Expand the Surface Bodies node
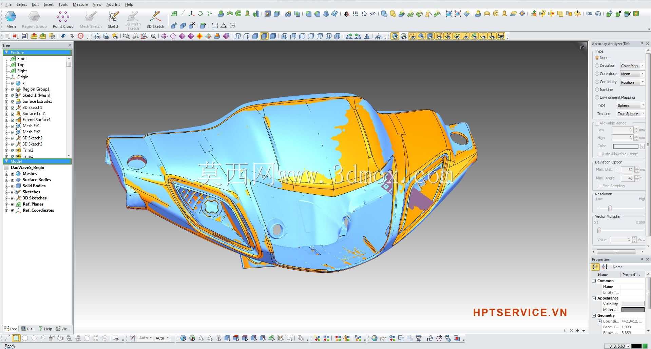 pos(6,180)
